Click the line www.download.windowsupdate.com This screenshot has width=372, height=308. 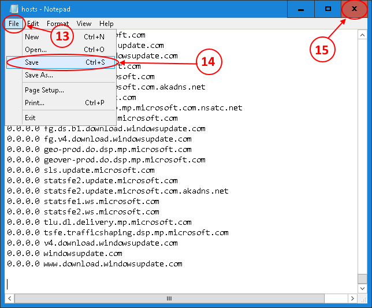pyautogui.click(x=95, y=264)
